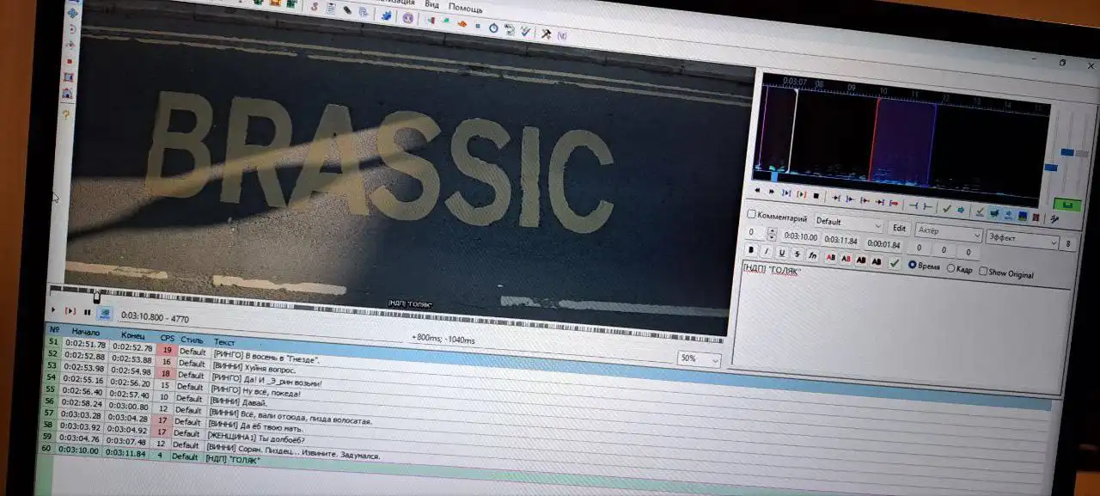Viewport: 1100px width, 496px height.
Task: Toggle strikeout formatting button
Action: [x=797, y=254]
